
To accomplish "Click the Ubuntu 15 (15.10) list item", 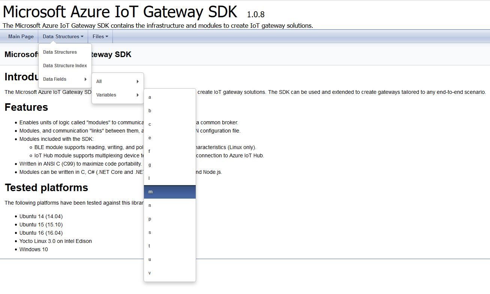I will tap(41, 225).
